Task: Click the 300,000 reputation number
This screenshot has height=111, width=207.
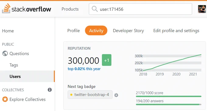Action: (x=83, y=61)
